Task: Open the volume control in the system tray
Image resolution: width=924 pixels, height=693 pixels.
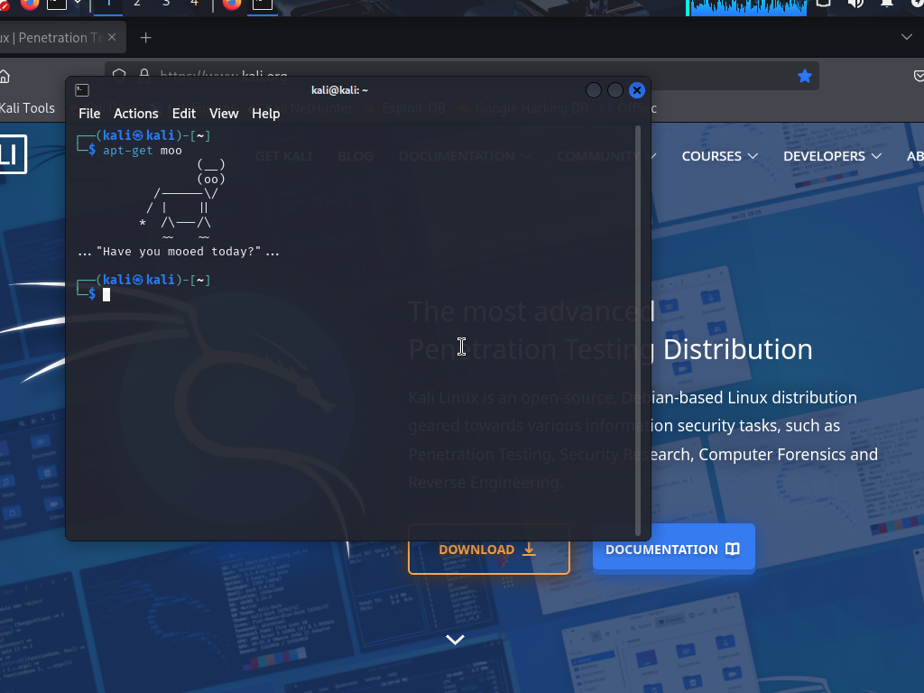Action: coord(855,4)
